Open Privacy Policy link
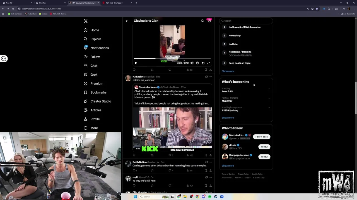Screen dimensions: 357x200 (243, 174)
